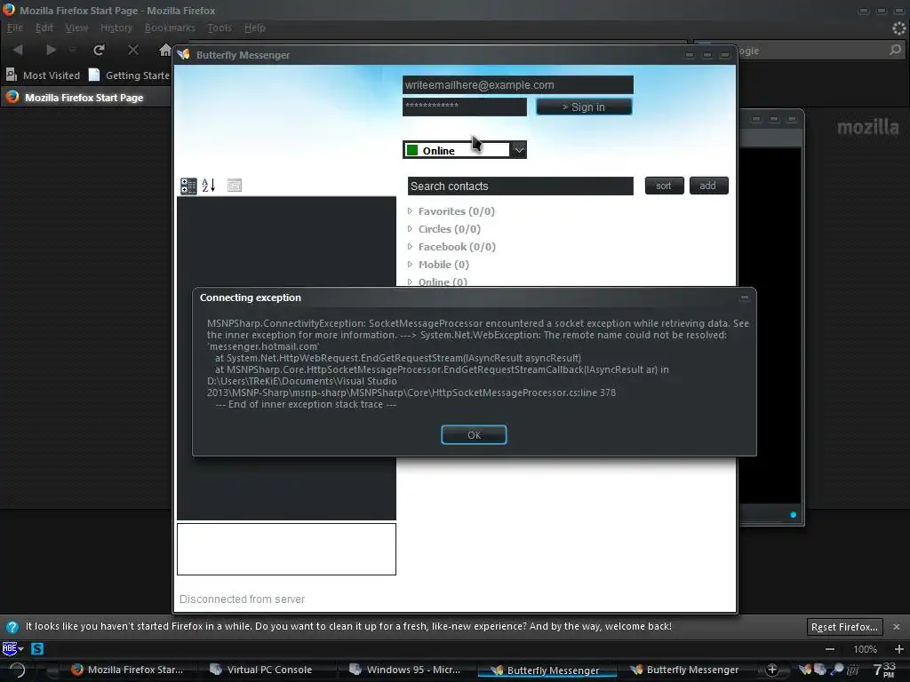Click the add contact button
Screen dimensions: 910x682
(x=708, y=186)
